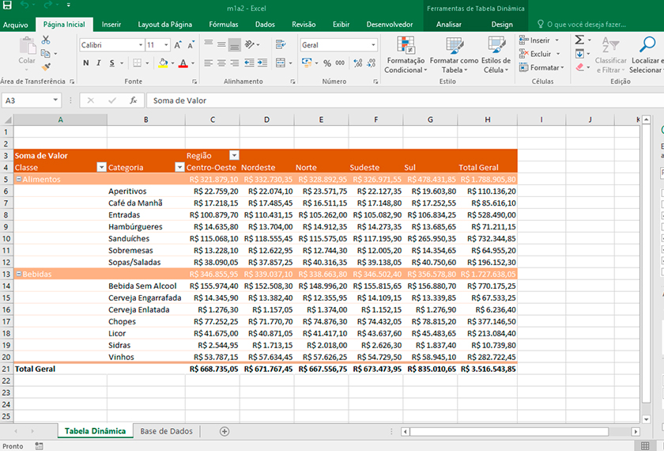Open the Geral number format dropdown

(x=373, y=45)
